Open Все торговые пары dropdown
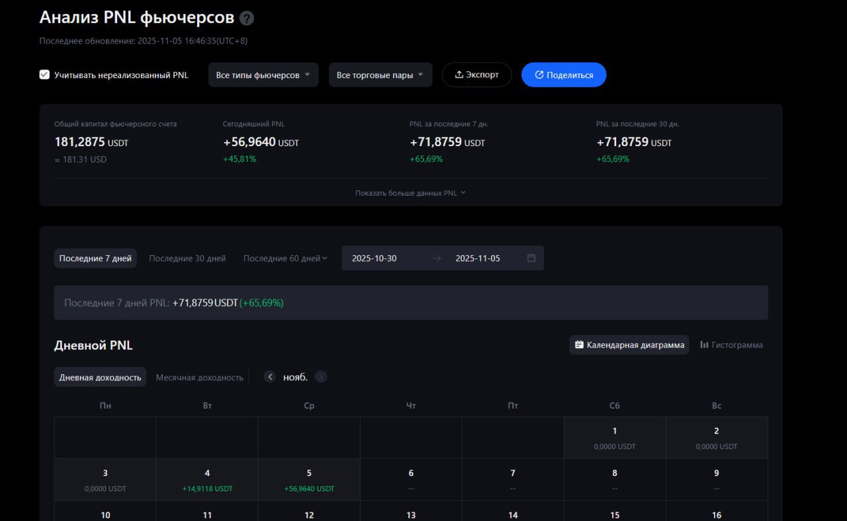 pyautogui.click(x=380, y=75)
